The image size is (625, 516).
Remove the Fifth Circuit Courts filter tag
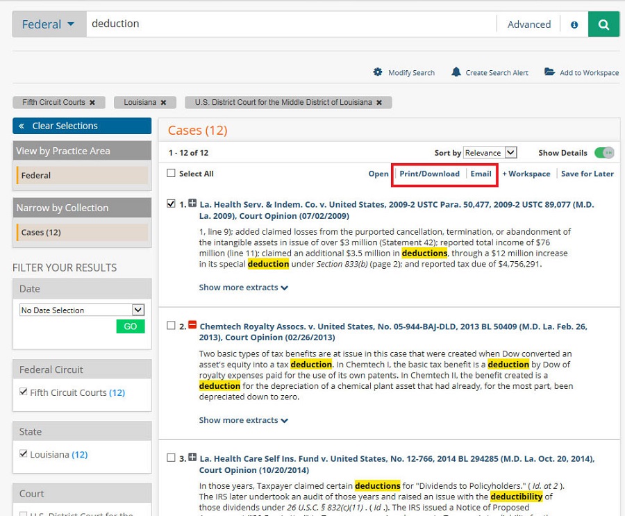point(92,103)
